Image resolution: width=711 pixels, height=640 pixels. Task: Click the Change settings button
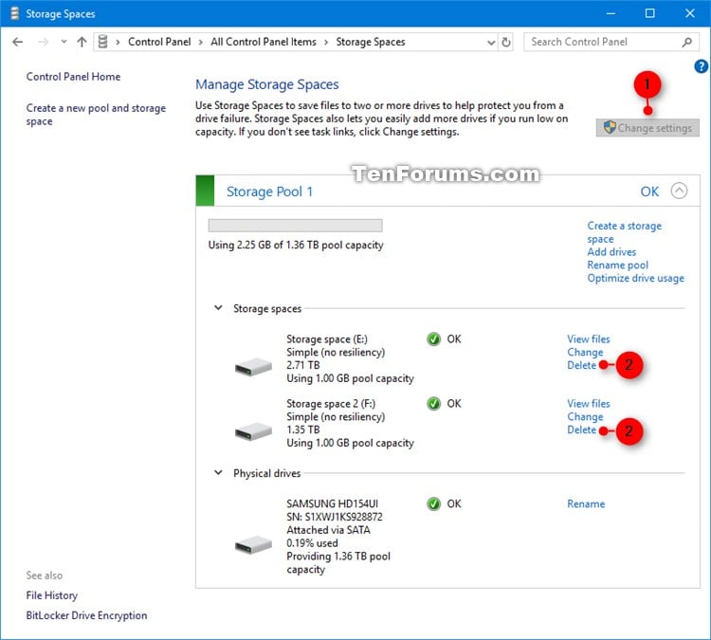click(647, 128)
